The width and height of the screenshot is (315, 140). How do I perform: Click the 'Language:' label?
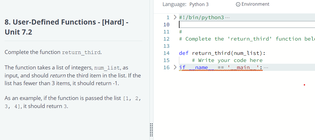point(174,4)
